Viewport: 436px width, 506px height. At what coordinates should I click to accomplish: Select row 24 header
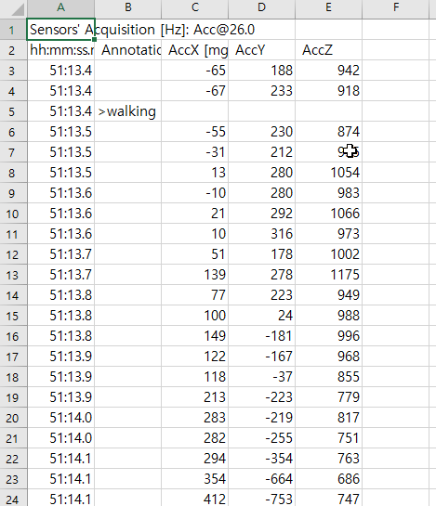(13, 499)
